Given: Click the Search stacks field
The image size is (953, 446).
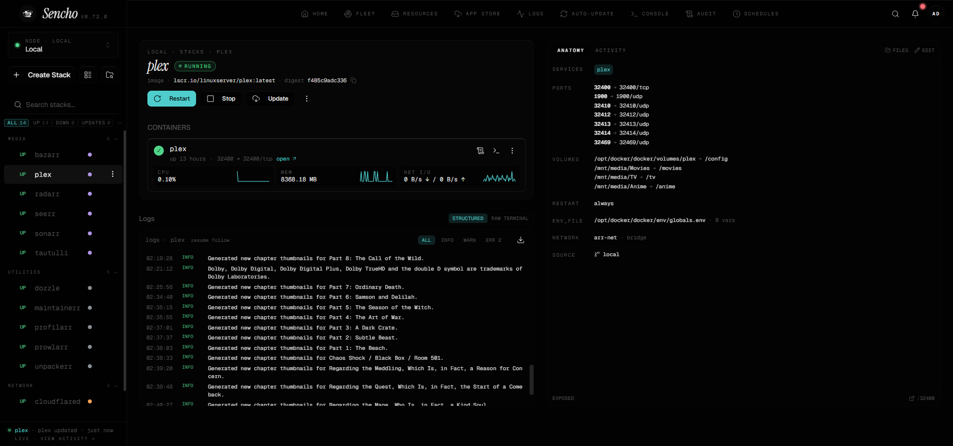Looking at the screenshot, I should 64,105.
